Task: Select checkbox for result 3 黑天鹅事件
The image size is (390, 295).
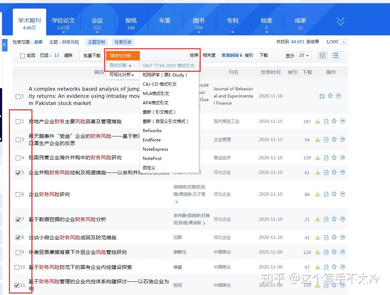Action: click(18, 140)
